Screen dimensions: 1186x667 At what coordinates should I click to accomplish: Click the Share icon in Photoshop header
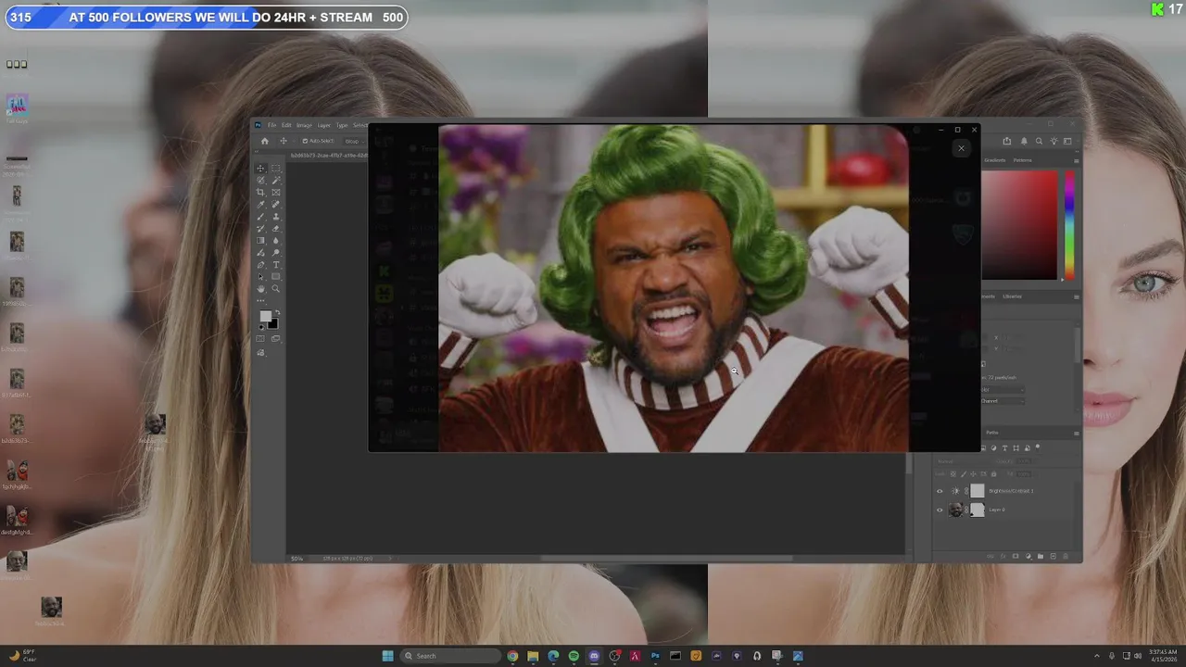click(1007, 141)
